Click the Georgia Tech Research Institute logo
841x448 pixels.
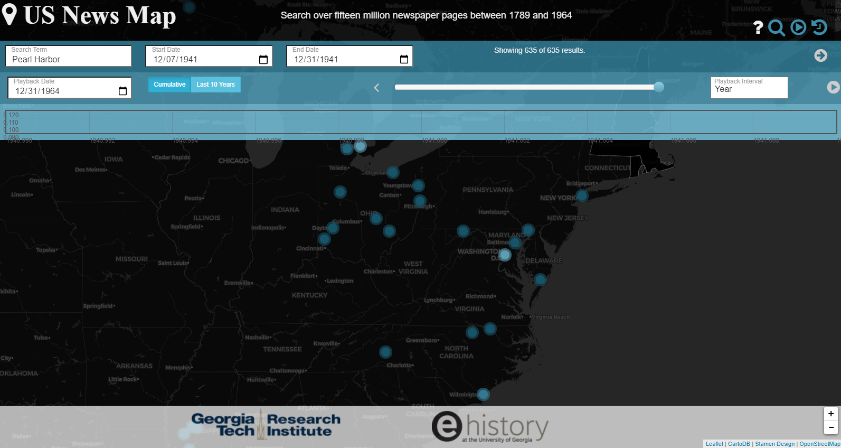click(266, 425)
